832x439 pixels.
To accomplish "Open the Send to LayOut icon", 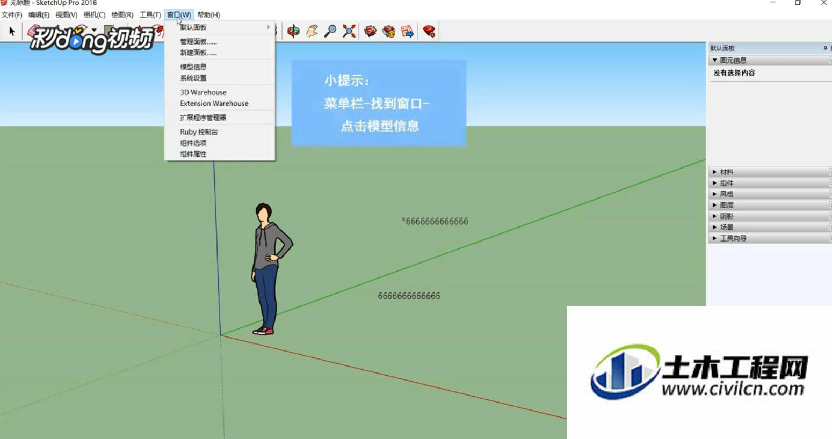I will [x=407, y=31].
